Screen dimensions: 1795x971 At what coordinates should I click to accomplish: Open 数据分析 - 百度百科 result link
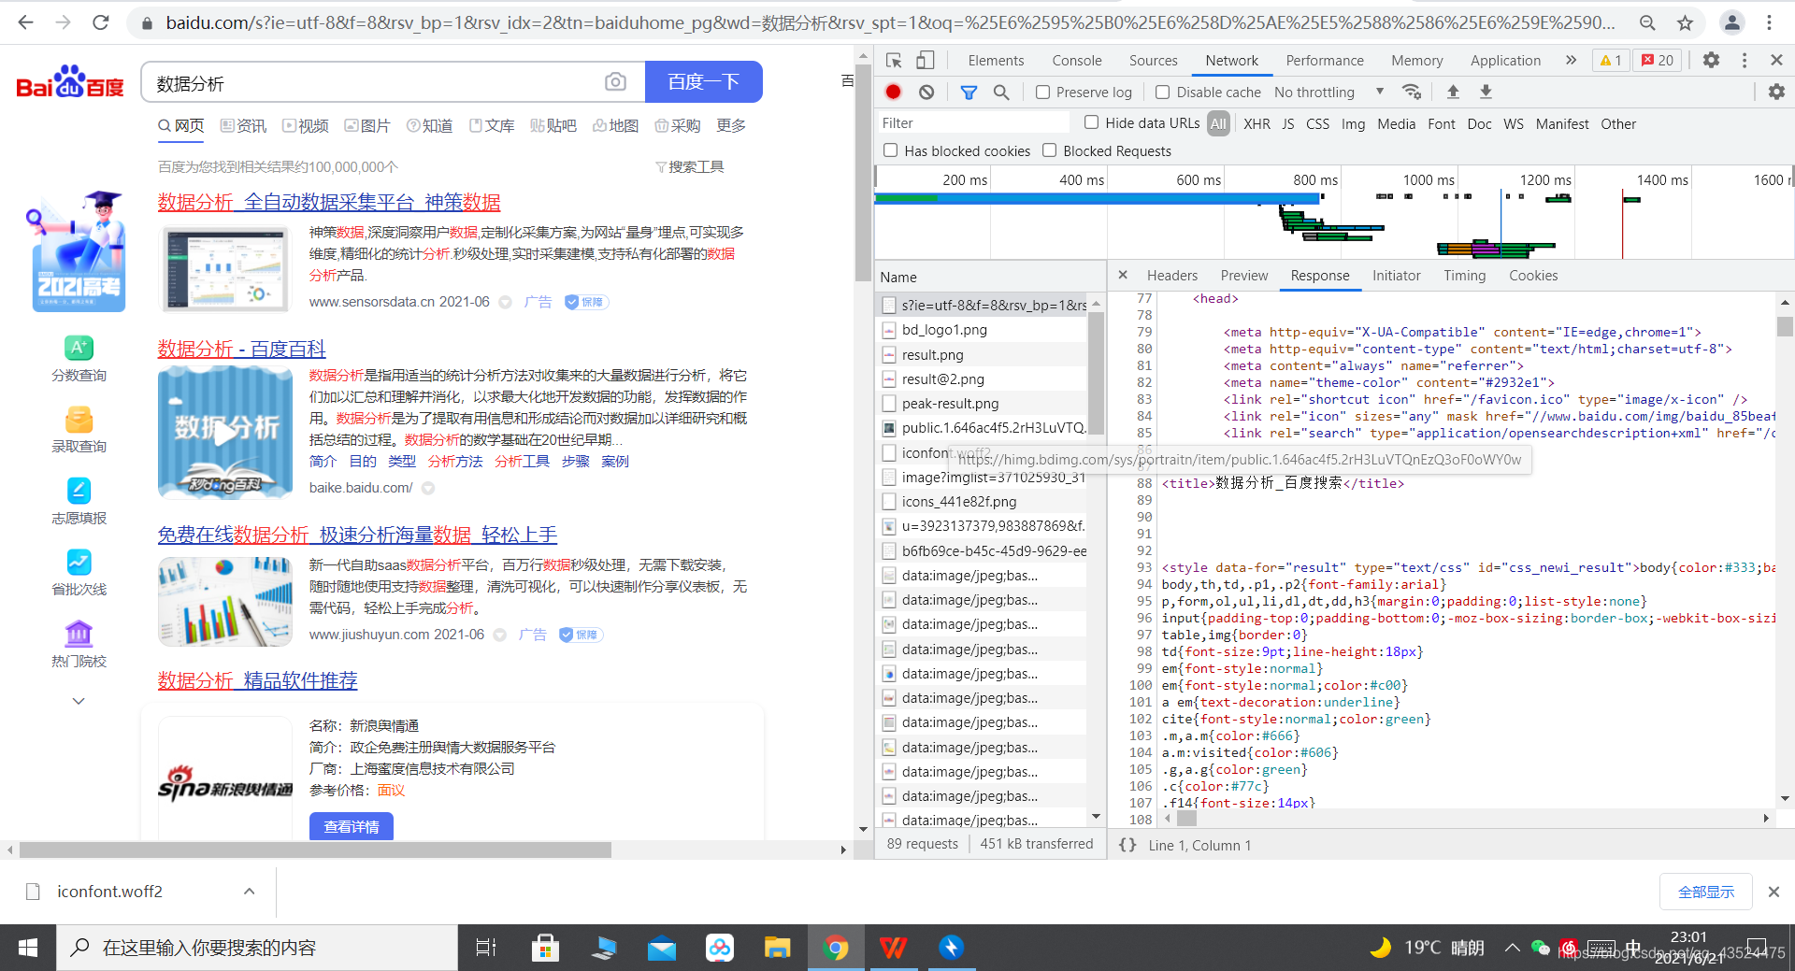pos(241,349)
